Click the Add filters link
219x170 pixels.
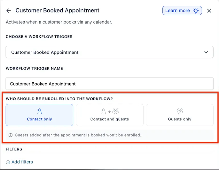tap(22, 162)
